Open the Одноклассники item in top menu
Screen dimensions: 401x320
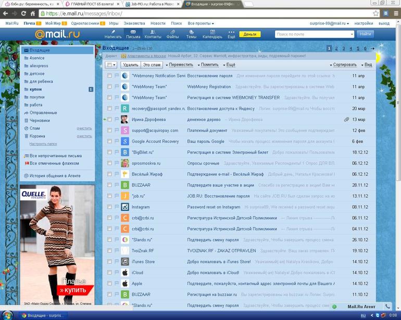86,23
